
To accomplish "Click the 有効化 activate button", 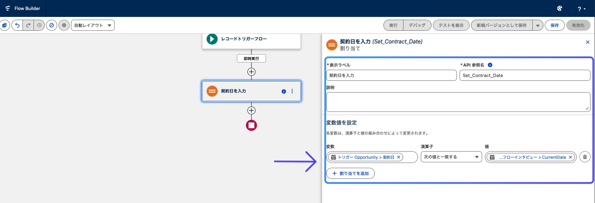I will point(578,25).
